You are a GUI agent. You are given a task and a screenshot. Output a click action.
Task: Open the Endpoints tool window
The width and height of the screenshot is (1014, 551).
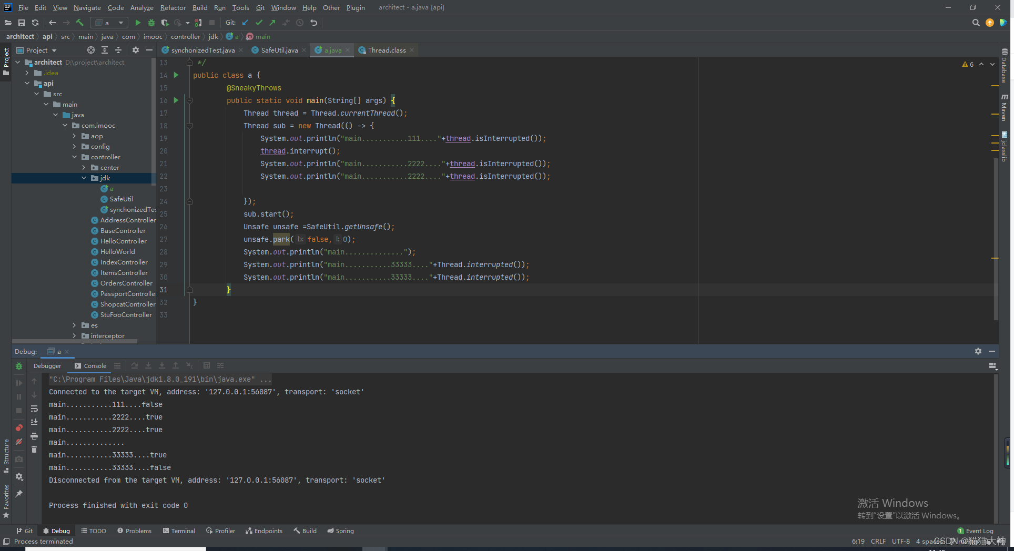(x=264, y=531)
